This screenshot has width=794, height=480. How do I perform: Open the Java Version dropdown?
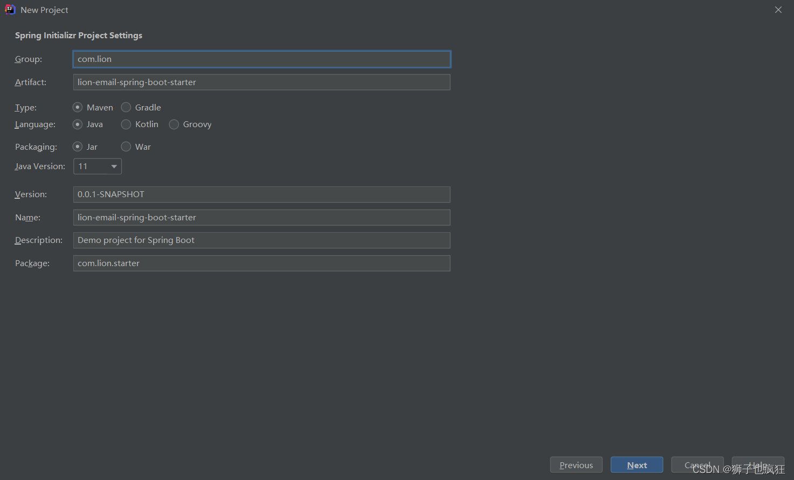pos(97,166)
